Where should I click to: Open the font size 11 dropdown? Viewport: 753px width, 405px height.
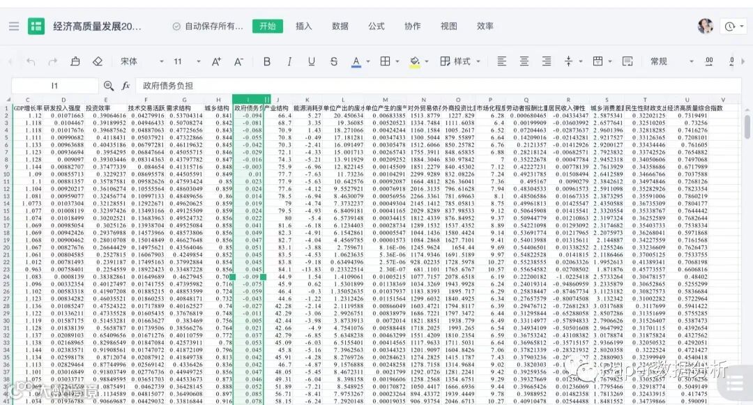click(187, 61)
